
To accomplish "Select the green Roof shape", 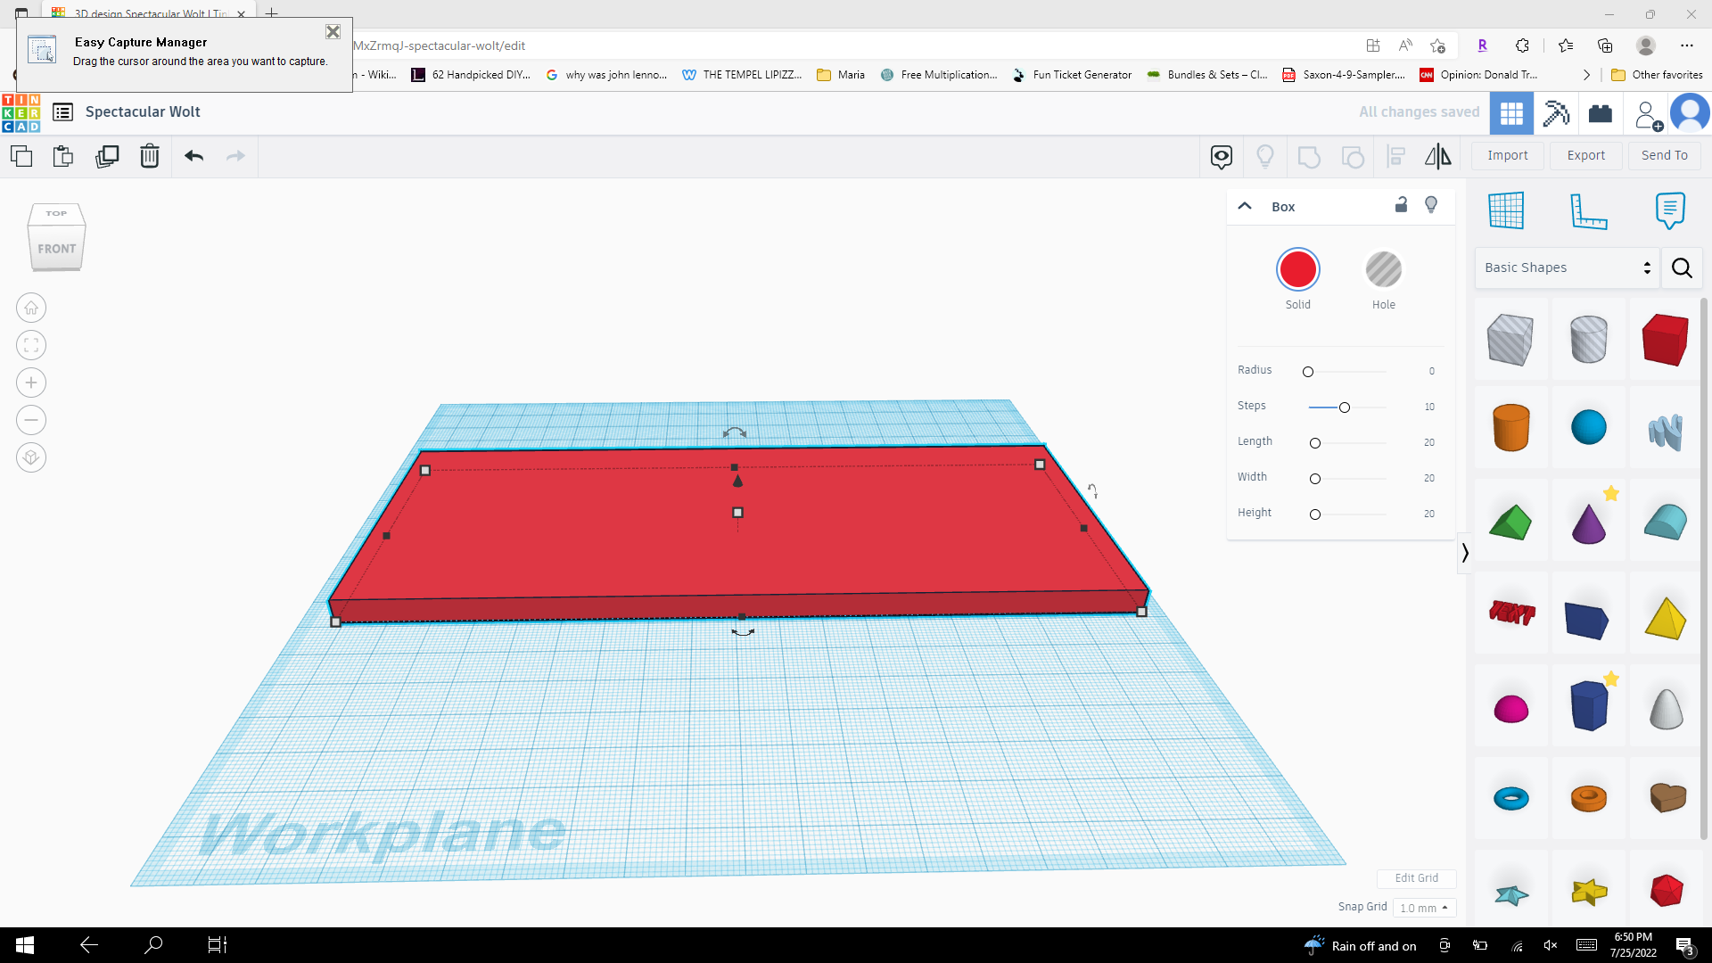I will 1510,523.
